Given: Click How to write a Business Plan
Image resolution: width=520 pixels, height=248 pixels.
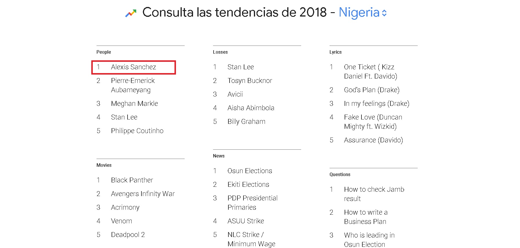Looking at the screenshot, I should coord(366,217).
